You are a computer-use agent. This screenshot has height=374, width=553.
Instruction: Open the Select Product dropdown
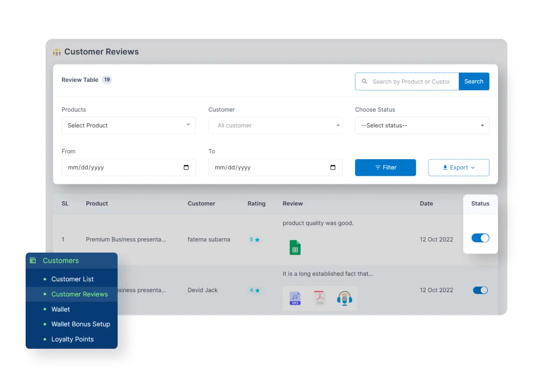coord(129,125)
